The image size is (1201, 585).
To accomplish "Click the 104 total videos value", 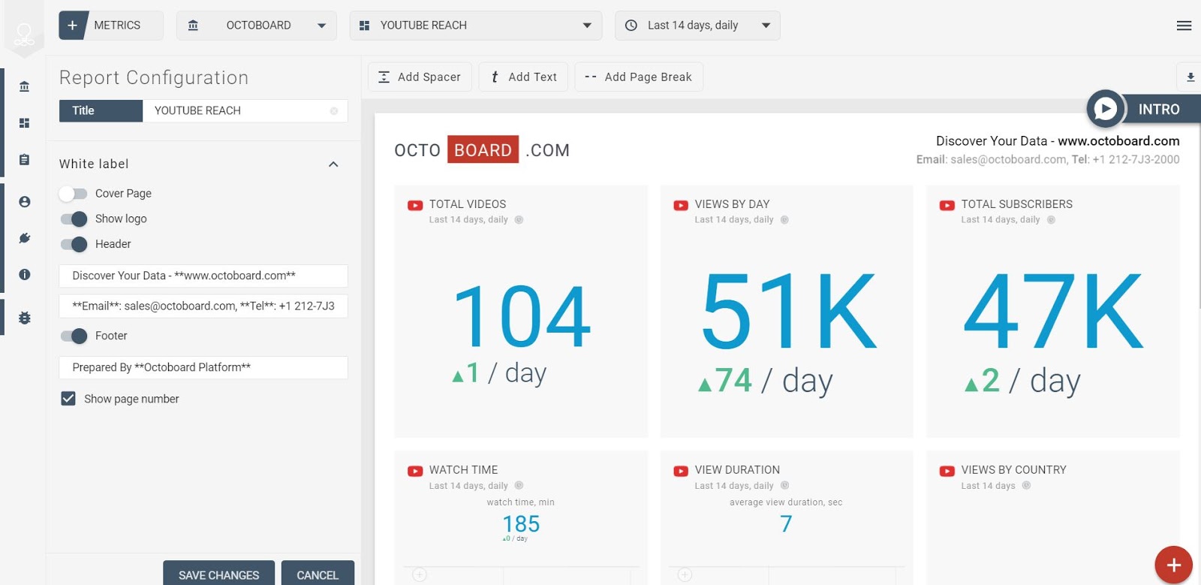I will point(522,316).
